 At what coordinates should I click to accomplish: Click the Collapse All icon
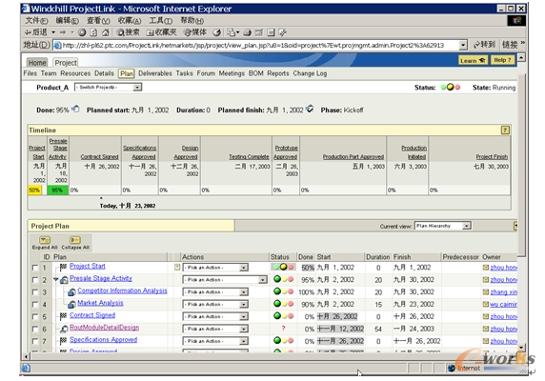(75, 240)
